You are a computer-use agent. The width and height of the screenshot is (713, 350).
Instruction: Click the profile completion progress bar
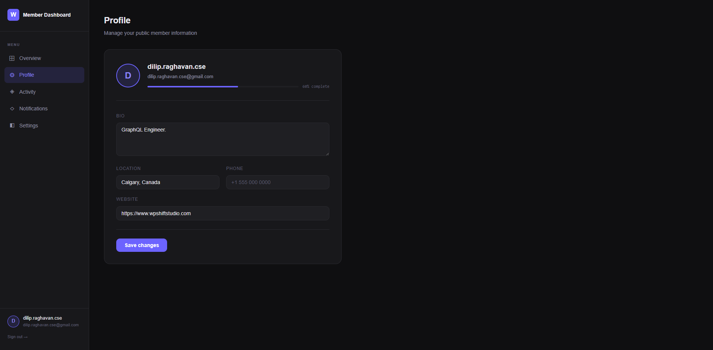tap(223, 87)
